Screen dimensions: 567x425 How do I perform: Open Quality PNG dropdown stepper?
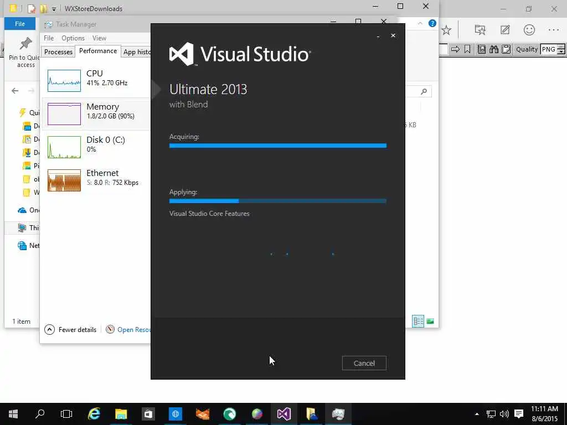coord(561,49)
